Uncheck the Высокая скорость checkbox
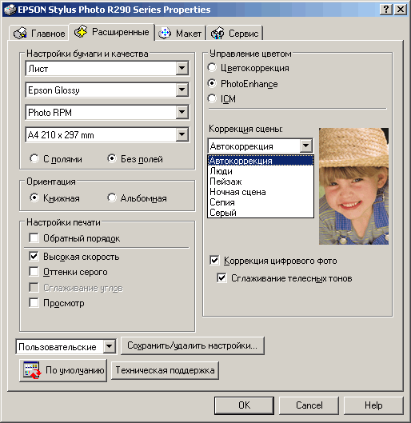 [x=34, y=257]
